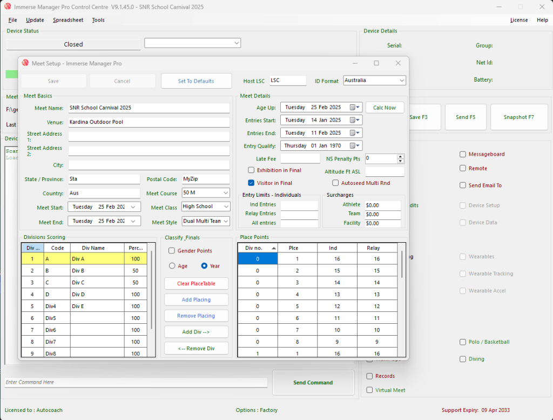Click the "Div6" code cell
Screen dimensions: 553x420
(57, 330)
